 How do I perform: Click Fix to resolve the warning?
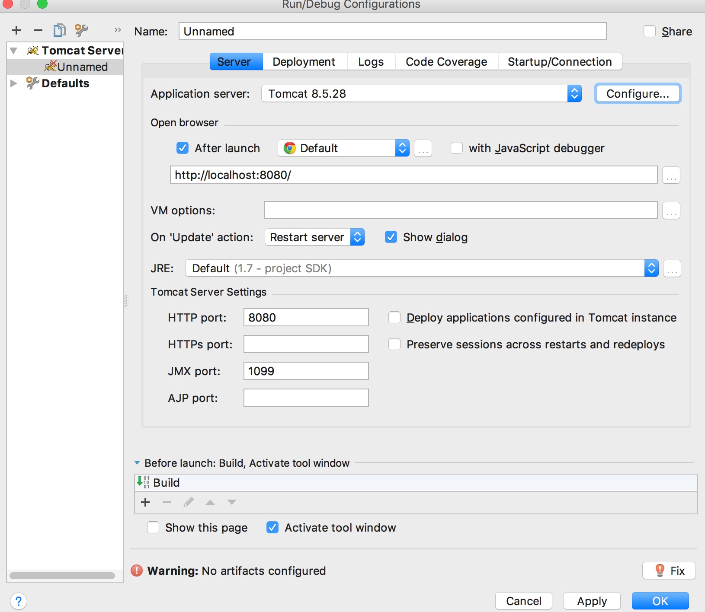point(669,571)
